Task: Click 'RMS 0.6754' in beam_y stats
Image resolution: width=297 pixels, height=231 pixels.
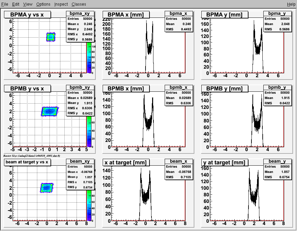Action: [x=277, y=177]
